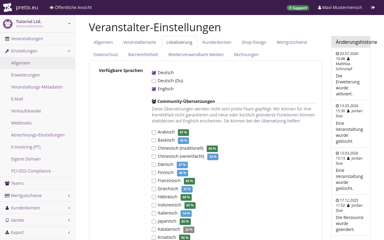This screenshot has width=384, height=240.
Task: Enable the Deutsch (Du) checkbox
Action: [154, 81]
